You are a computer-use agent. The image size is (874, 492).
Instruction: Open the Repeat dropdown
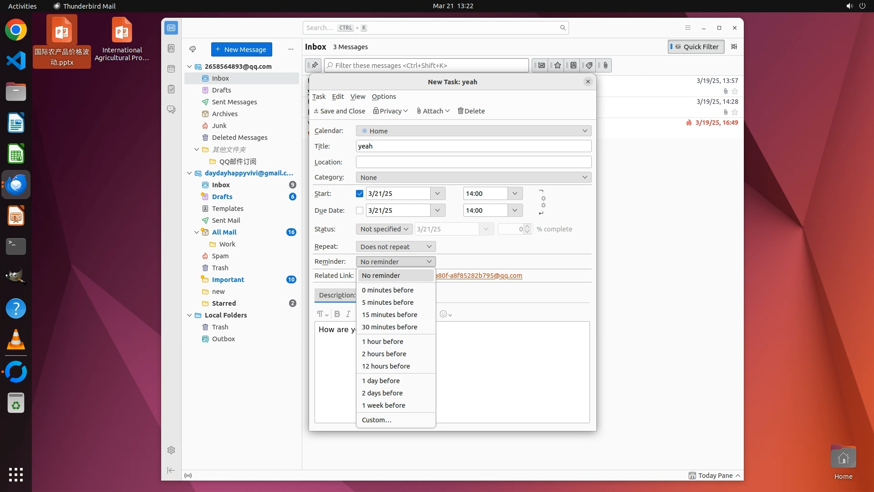click(x=396, y=246)
